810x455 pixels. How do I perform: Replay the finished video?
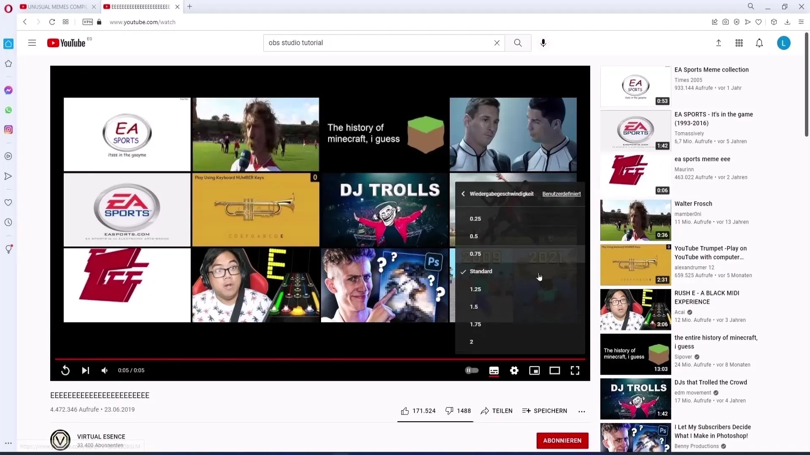(65, 370)
